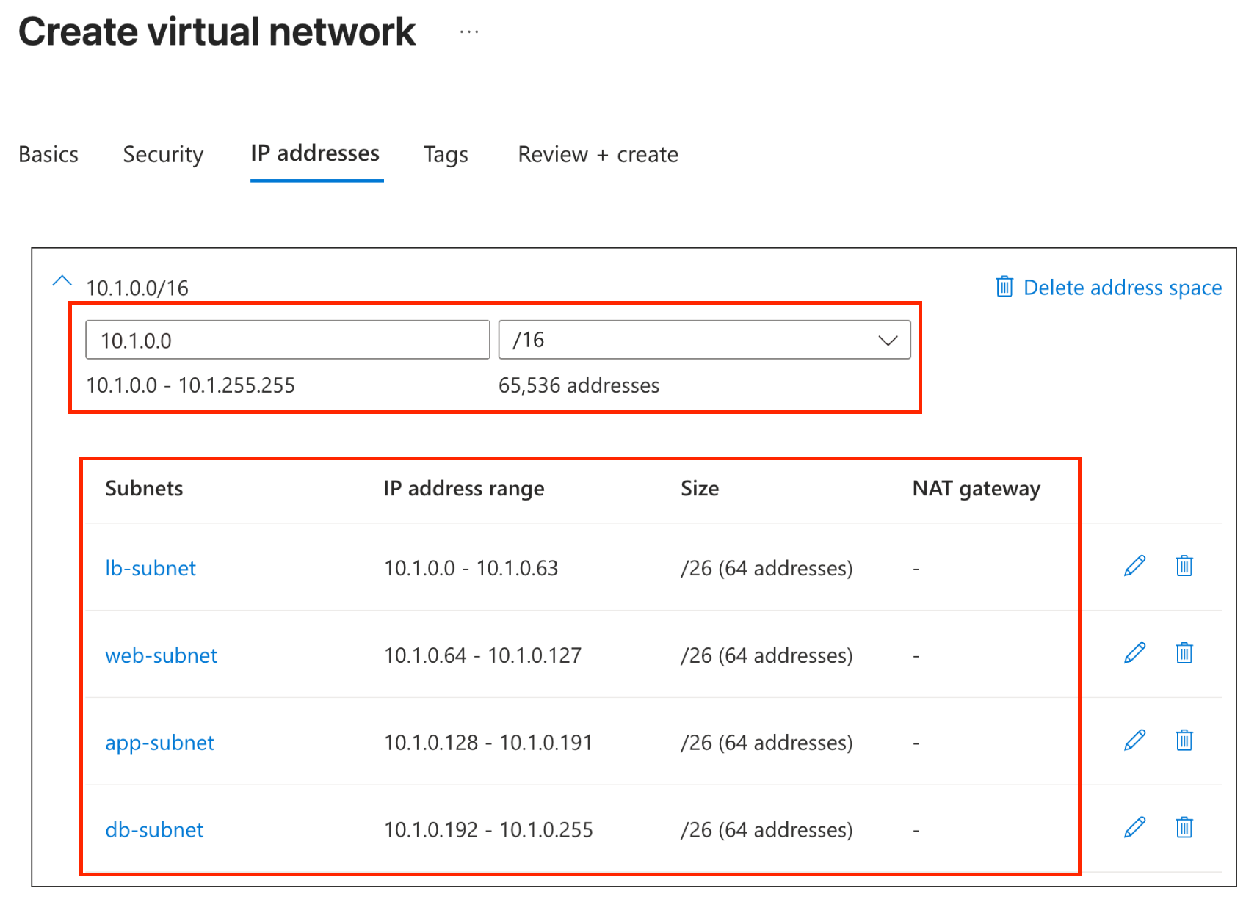Open the lb-subnet link
The image size is (1257, 913).
coord(151,568)
